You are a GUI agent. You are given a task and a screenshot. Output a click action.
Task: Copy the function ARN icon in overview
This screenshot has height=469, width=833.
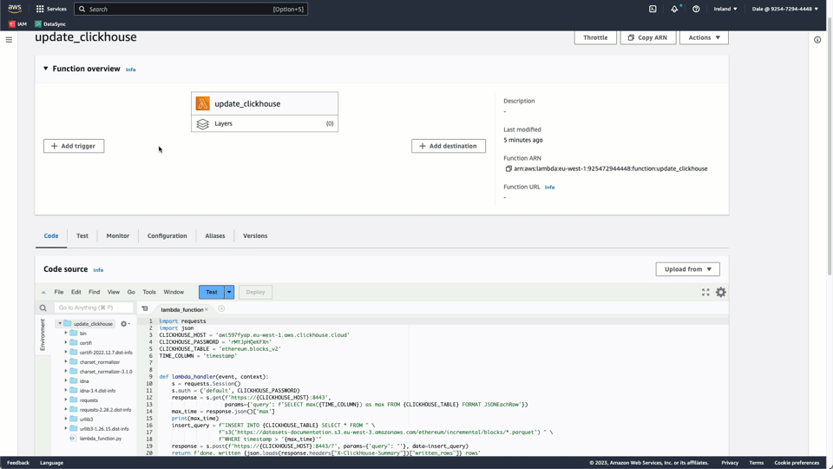(x=508, y=168)
